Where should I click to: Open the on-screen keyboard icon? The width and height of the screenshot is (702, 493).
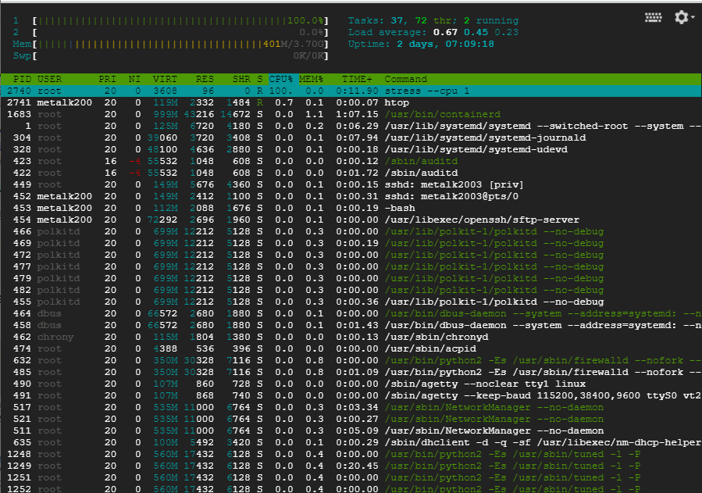(x=654, y=17)
